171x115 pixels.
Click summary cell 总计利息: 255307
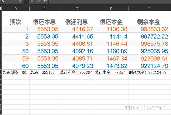pos(77,72)
